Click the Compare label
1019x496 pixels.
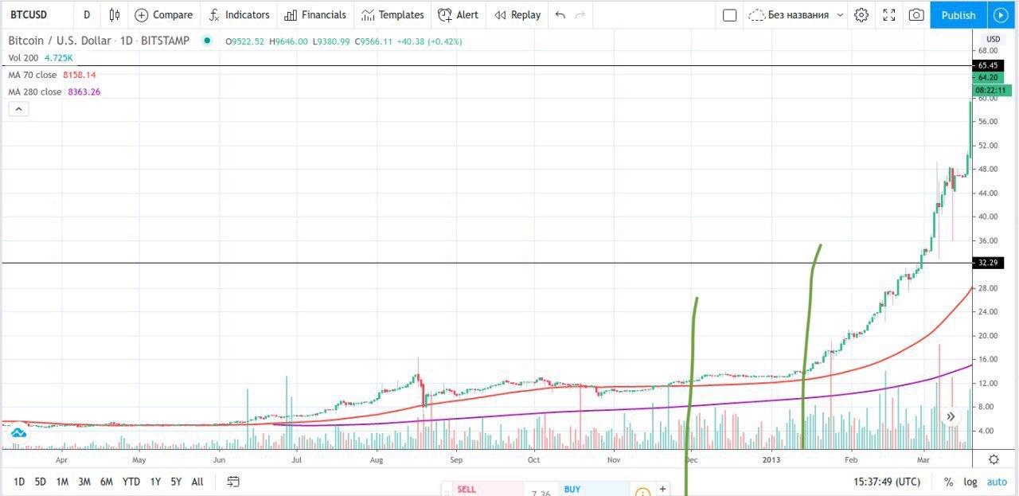(x=173, y=14)
